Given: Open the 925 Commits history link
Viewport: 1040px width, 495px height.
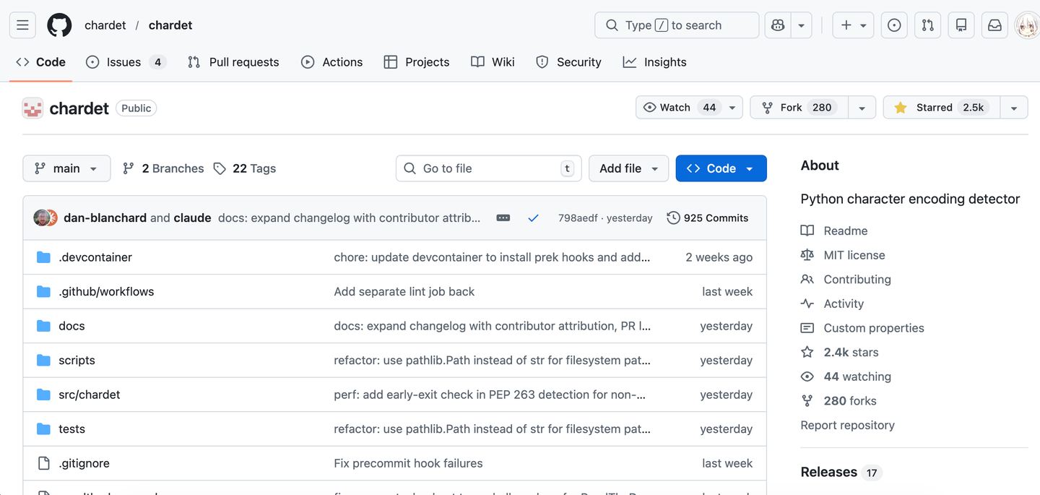Looking at the screenshot, I should pyautogui.click(x=708, y=218).
